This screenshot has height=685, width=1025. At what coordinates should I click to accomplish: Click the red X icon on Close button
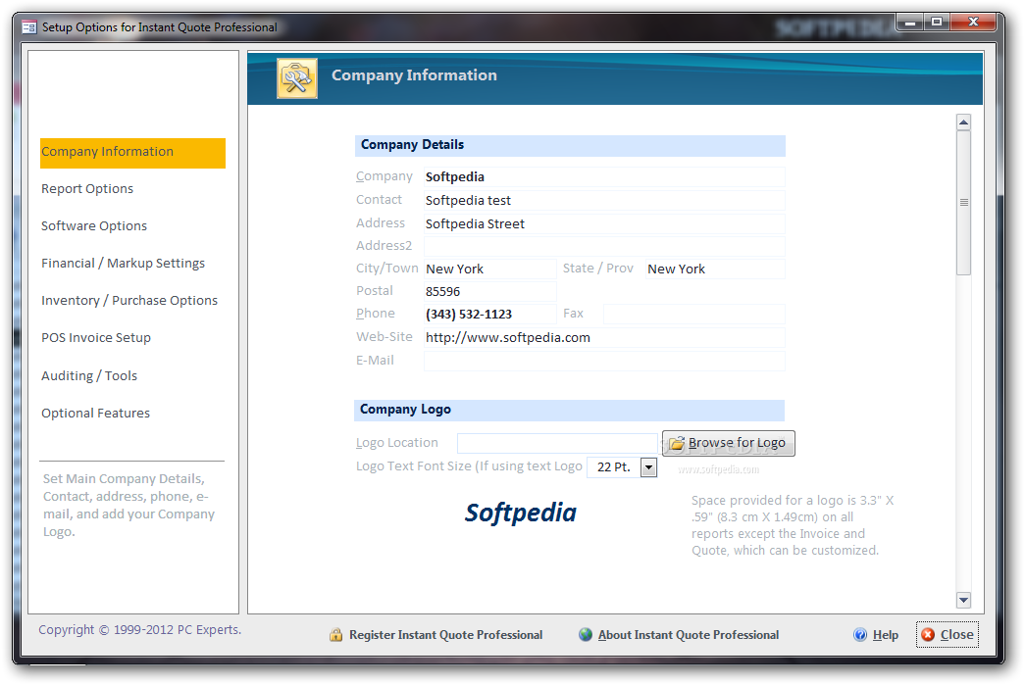click(x=928, y=634)
